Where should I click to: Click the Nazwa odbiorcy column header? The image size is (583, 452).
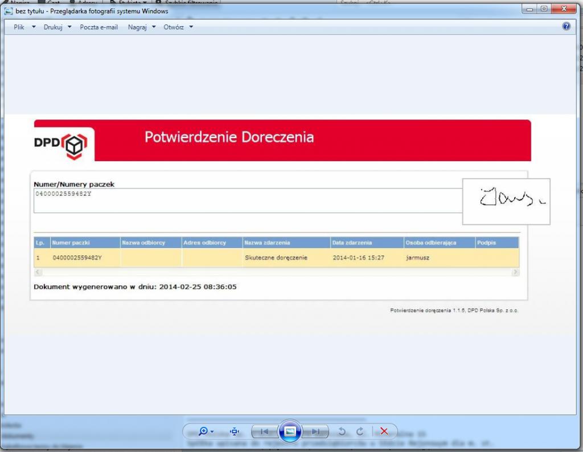tap(150, 243)
